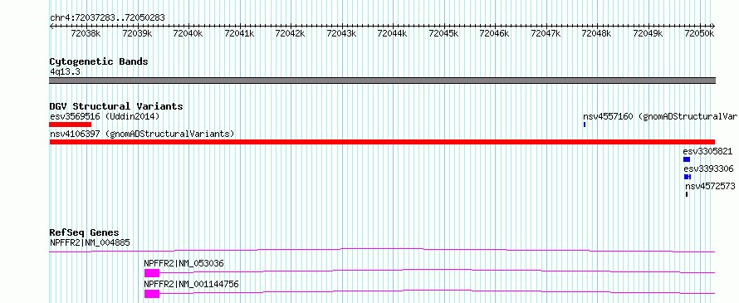Click the small blue nsv4557160 marker
Screen dimensions: 739x303
585,125
